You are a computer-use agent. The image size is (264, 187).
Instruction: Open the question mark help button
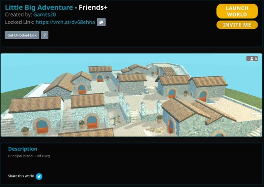[x=45, y=35]
